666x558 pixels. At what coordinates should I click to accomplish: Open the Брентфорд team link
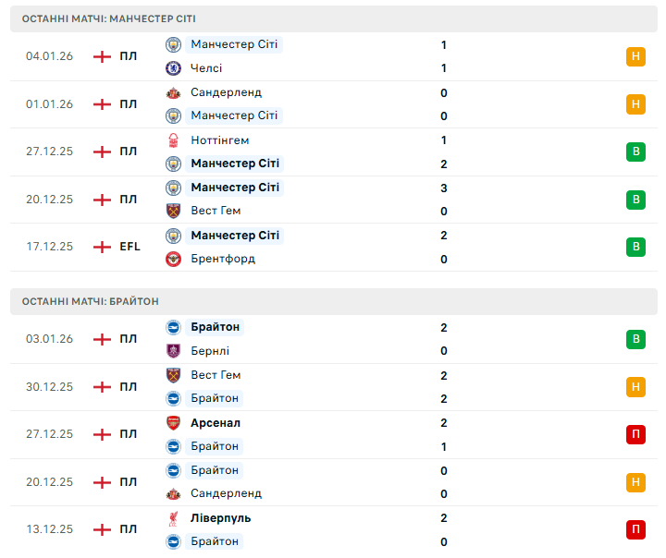[223, 259]
